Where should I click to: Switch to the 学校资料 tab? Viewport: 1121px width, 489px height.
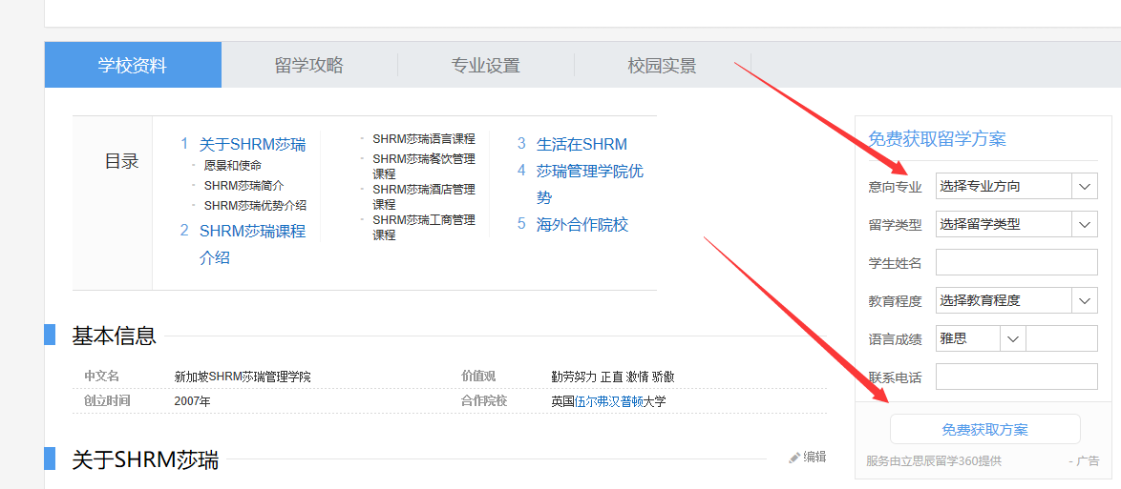(x=133, y=65)
